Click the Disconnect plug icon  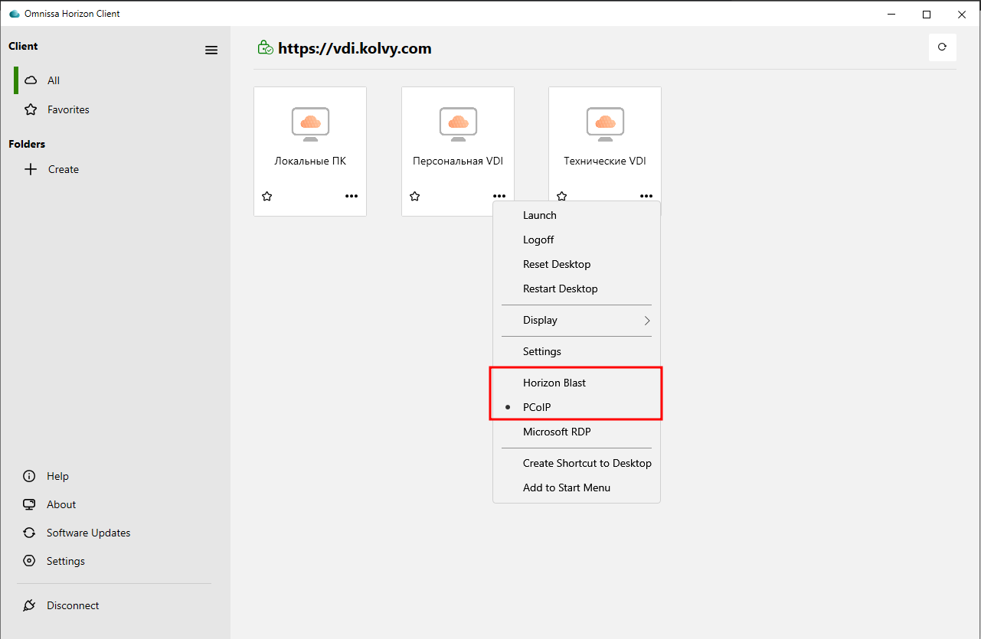(x=30, y=605)
